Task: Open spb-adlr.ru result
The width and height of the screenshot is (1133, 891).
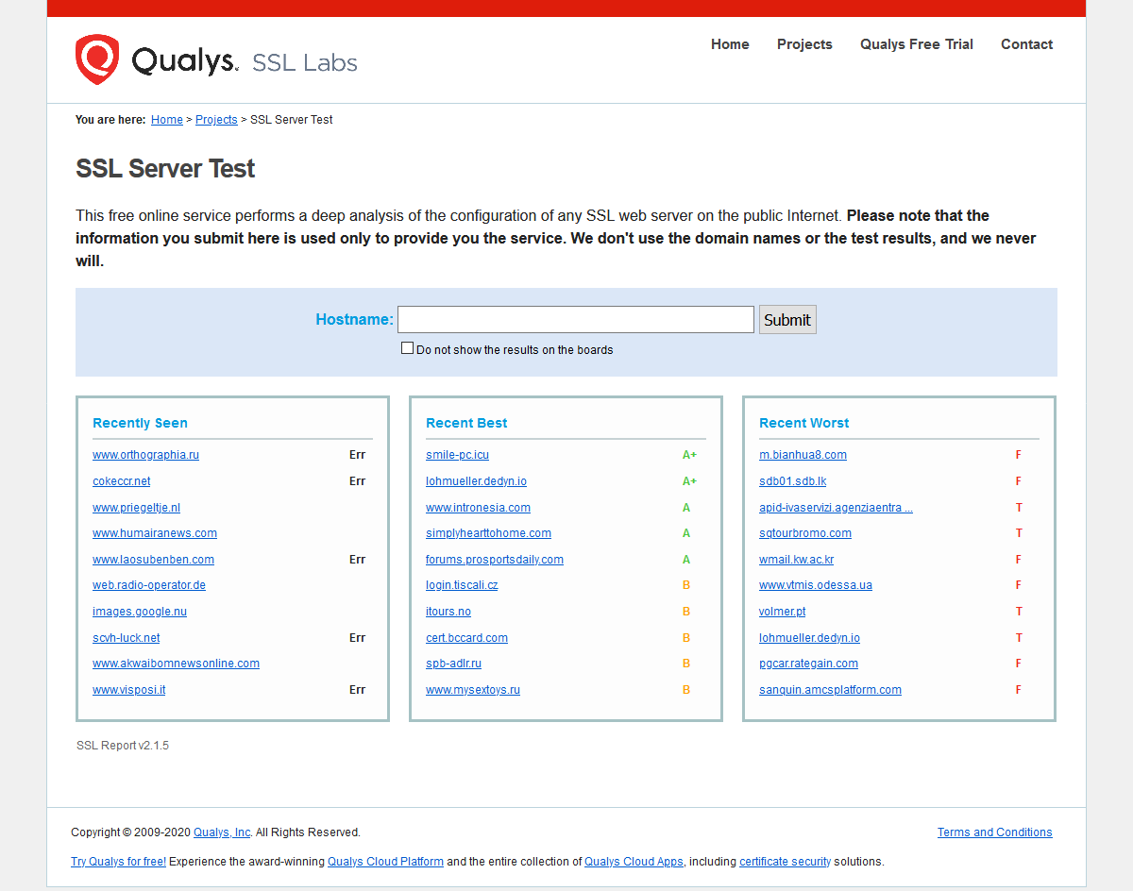Action: tap(453, 664)
